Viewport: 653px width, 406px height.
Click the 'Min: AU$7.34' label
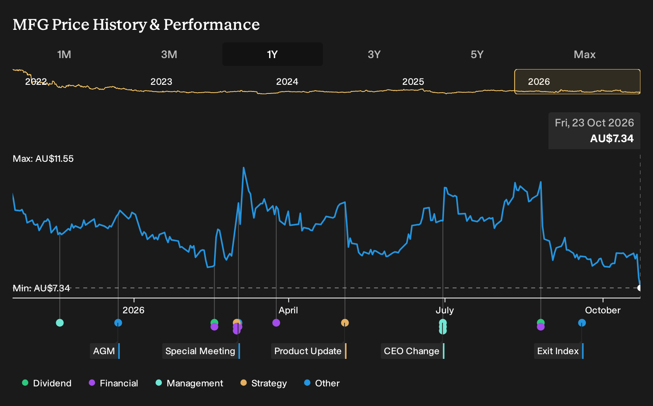click(41, 288)
